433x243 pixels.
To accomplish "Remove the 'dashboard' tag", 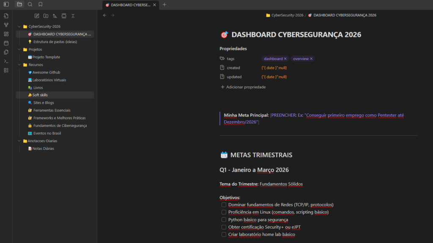I will (285, 59).
